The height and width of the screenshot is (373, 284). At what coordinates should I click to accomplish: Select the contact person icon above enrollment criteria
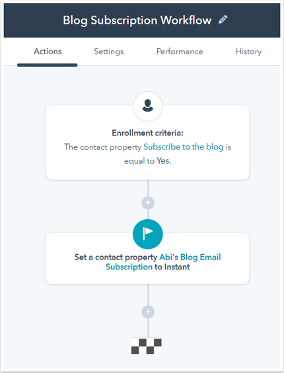tap(147, 106)
